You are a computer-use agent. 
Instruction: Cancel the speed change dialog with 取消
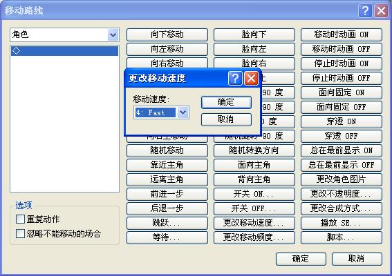tap(226, 119)
